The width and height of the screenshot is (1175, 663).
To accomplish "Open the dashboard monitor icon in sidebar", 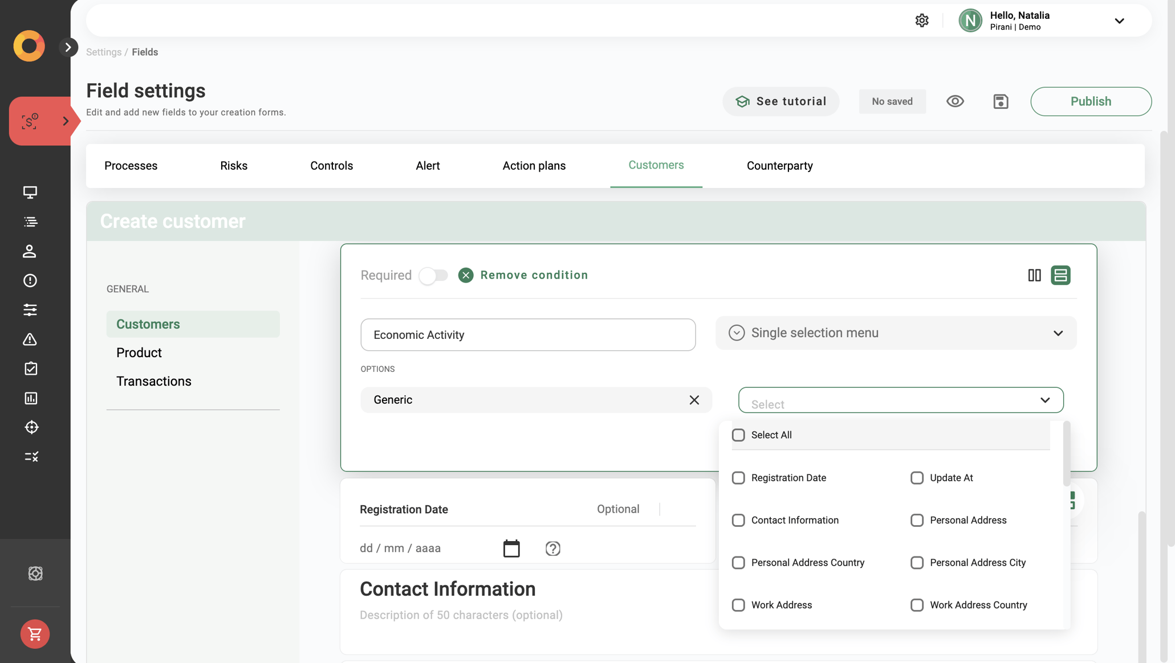I will (30, 193).
